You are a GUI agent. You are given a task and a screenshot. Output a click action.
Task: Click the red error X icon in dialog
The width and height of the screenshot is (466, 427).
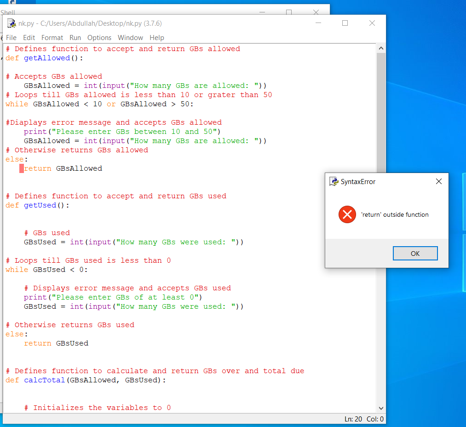pyautogui.click(x=347, y=214)
